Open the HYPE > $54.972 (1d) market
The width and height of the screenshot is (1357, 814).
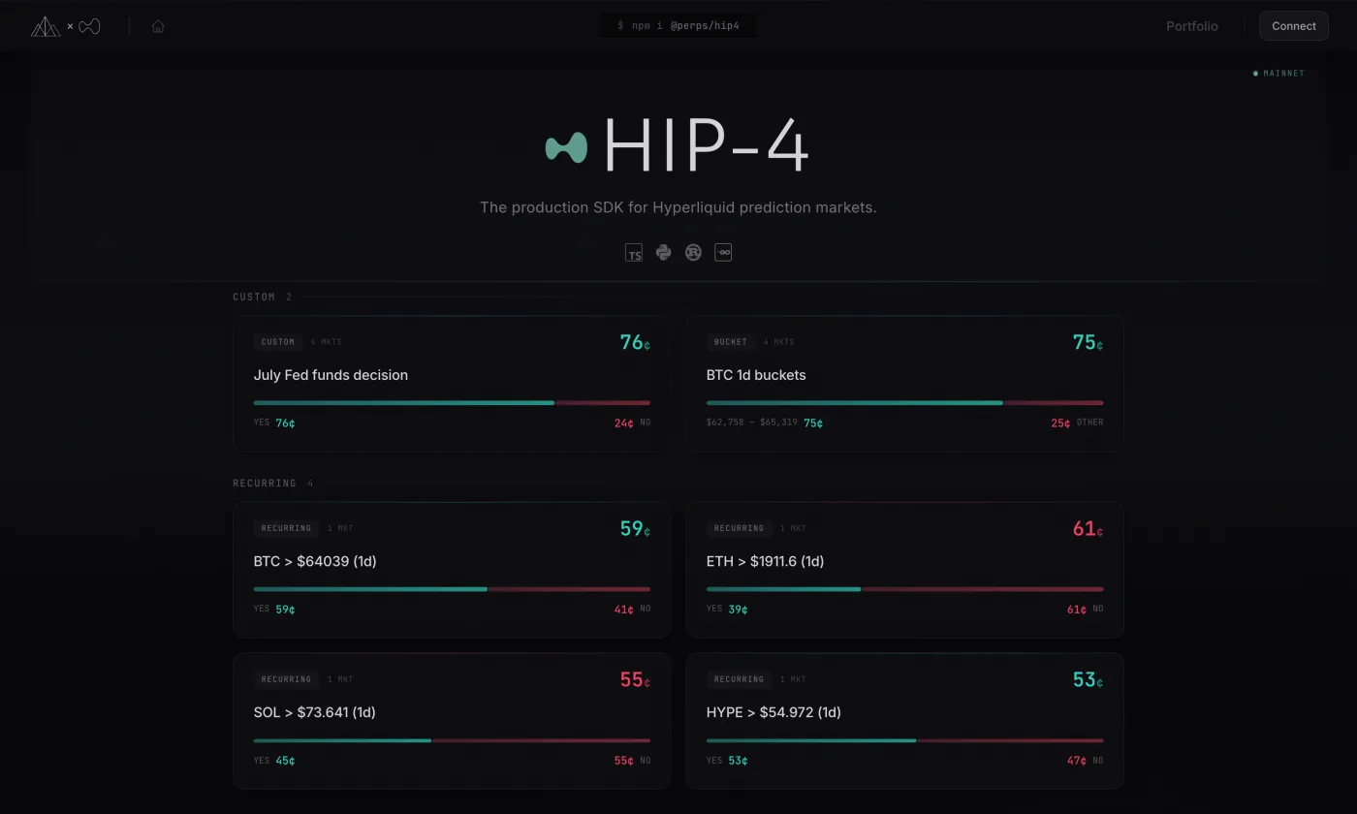pos(904,721)
